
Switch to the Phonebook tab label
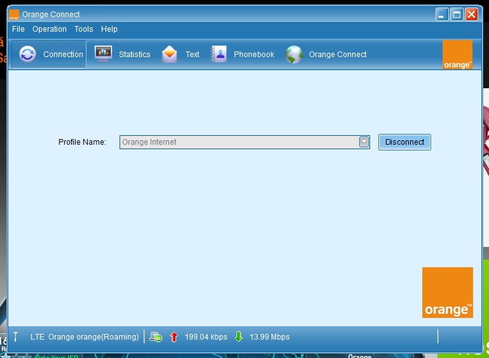[254, 55]
